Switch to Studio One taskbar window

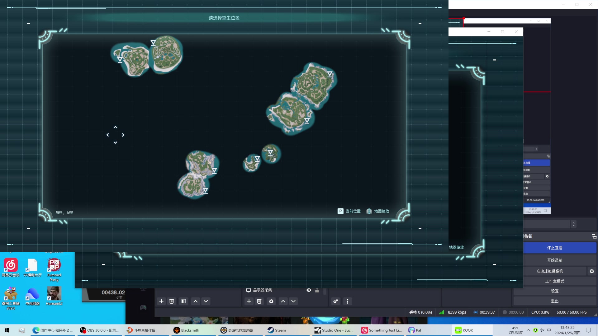334,330
